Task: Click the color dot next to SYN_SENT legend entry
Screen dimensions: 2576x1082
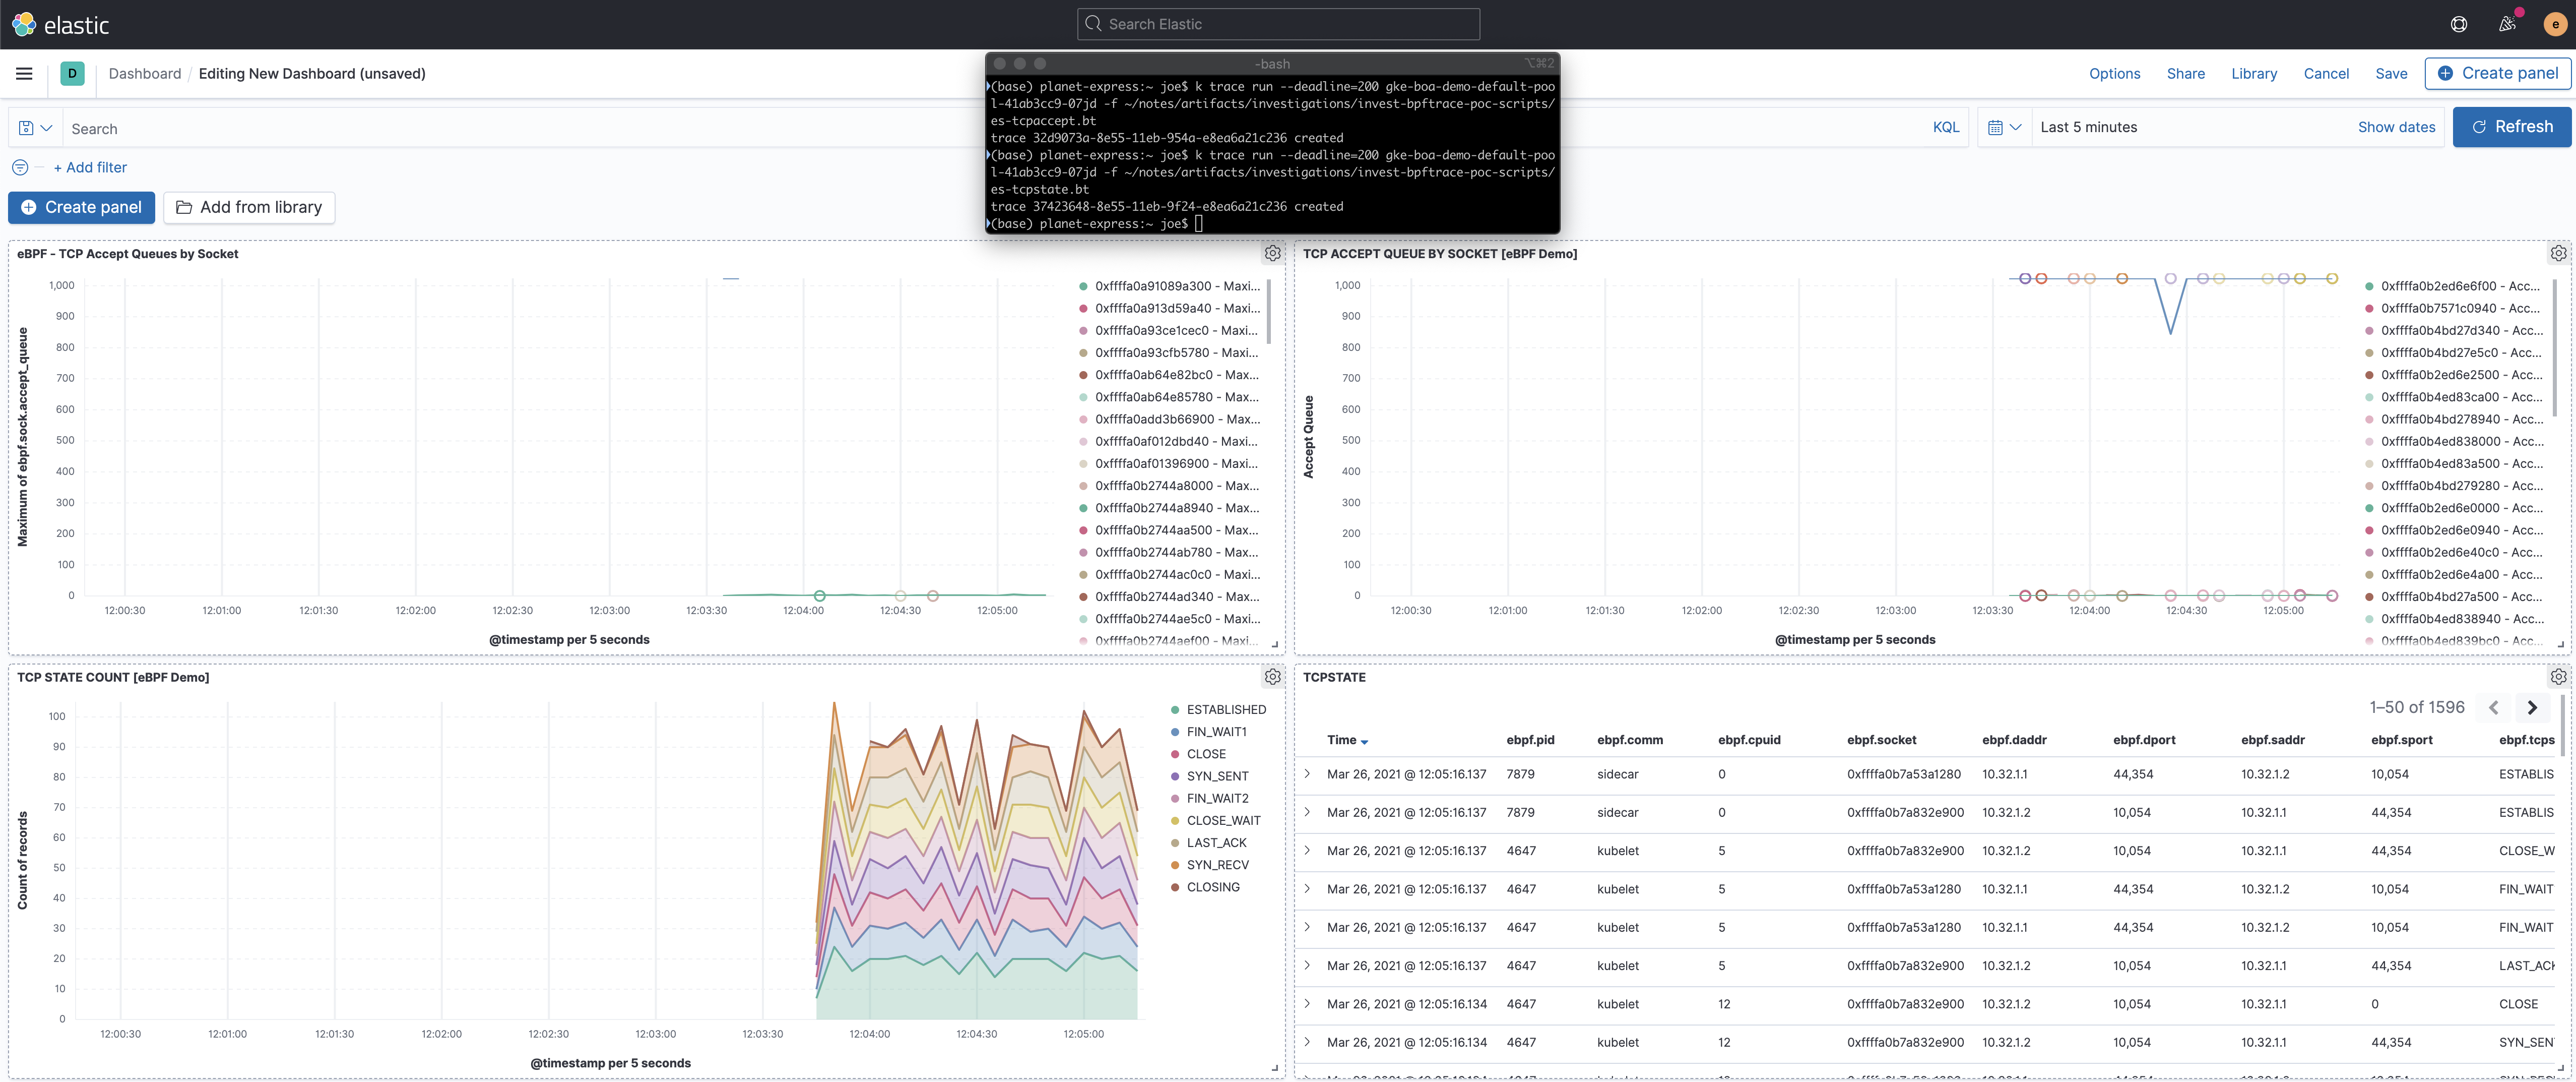Action: click(x=1175, y=776)
